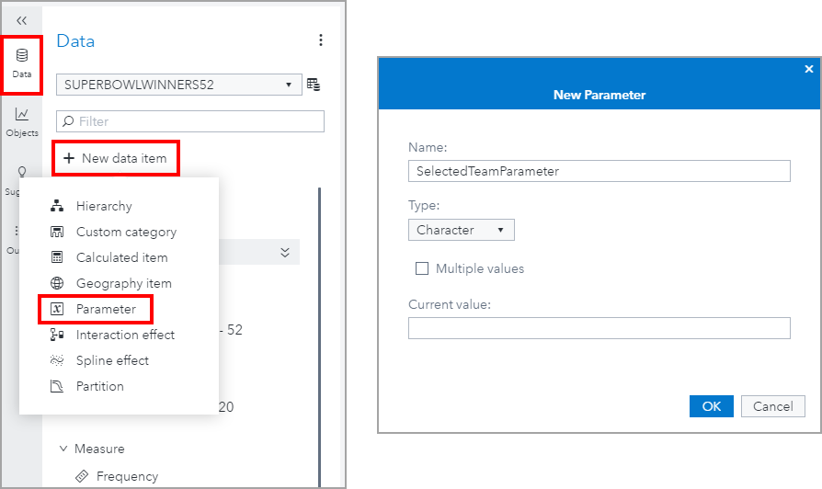Screen dimensions: 822x489
Task: Click Parameter in the menu
Action: click(x=106, y=309)
